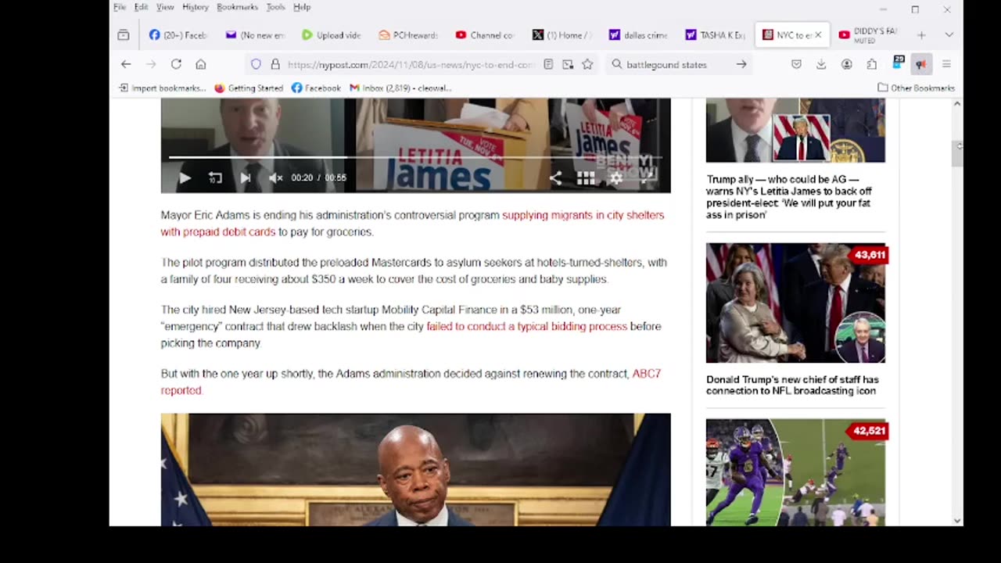Open the Help menu
Screen dimensions: 1001x563
pos(302,7)
